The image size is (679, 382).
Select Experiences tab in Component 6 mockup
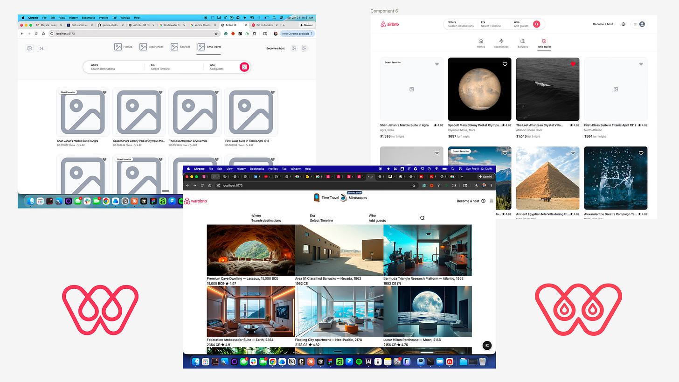[501, 43]
